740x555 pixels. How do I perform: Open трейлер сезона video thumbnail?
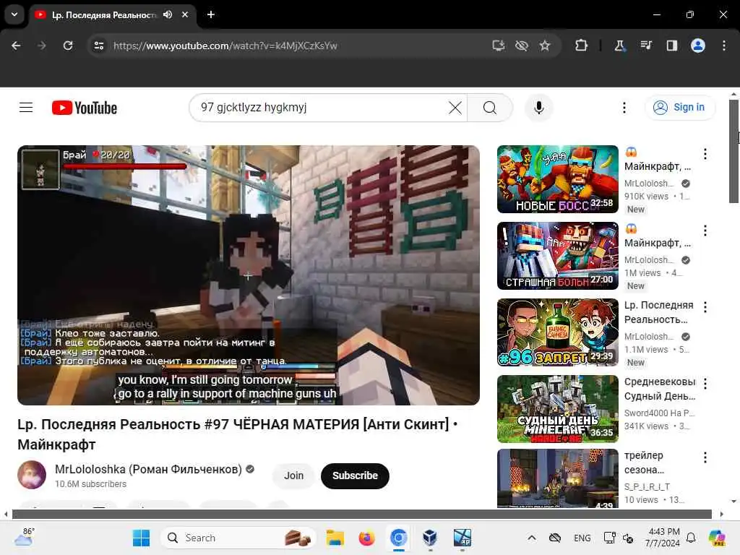tap(557, 478)
